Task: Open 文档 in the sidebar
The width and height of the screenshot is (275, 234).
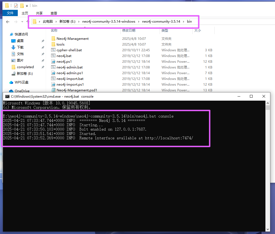Action: coord(20,54)
